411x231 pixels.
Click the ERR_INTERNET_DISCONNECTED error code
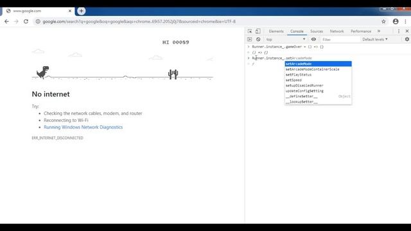(57, 138)
